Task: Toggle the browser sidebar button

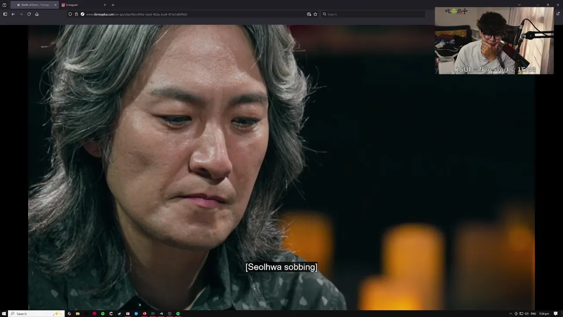Action: click(x=5, y=14)
